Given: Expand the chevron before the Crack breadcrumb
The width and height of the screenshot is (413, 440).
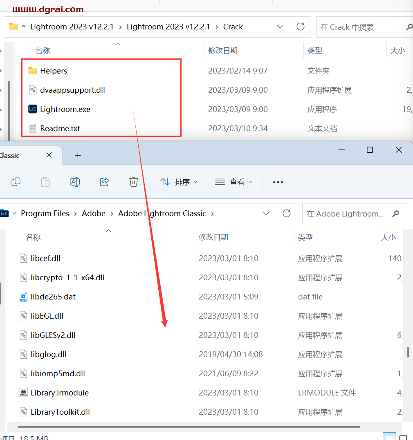Looking at the screenshot, I should tap(217, 27).
